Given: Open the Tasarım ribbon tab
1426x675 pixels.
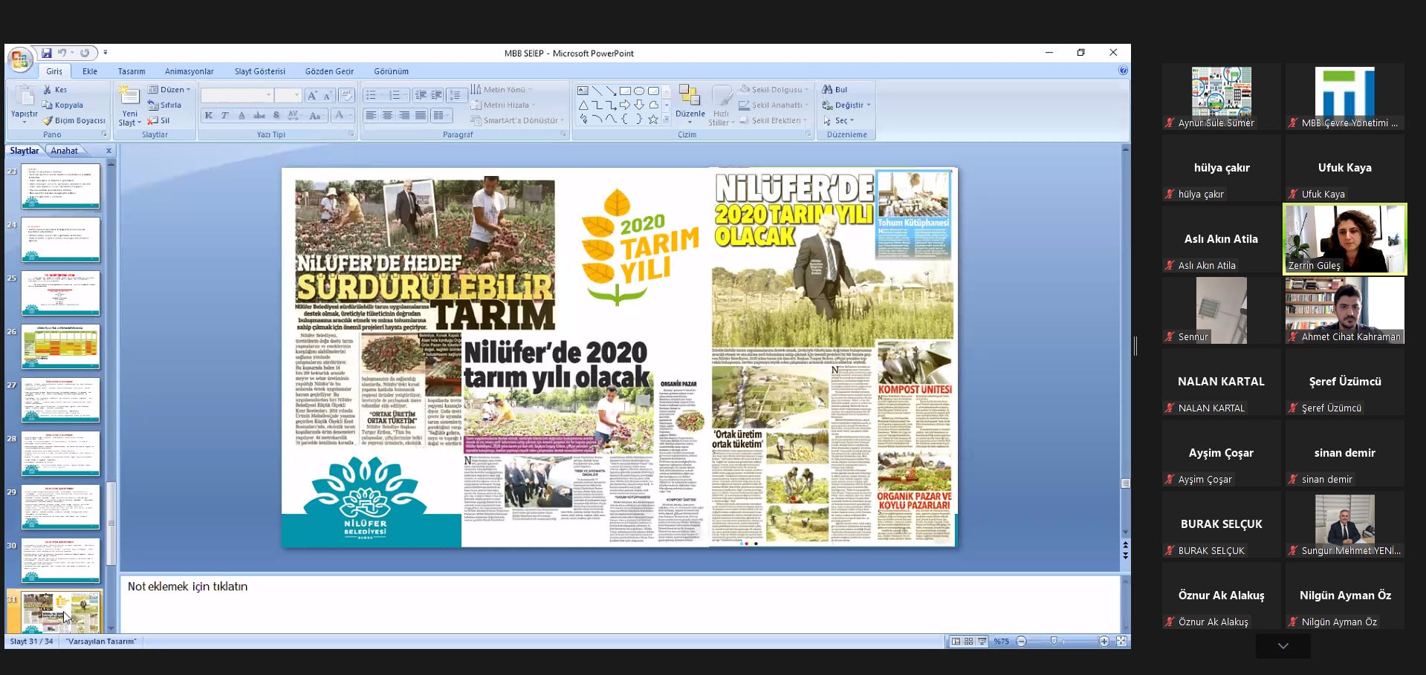Looking at the screenshot, I should point(132,71).
